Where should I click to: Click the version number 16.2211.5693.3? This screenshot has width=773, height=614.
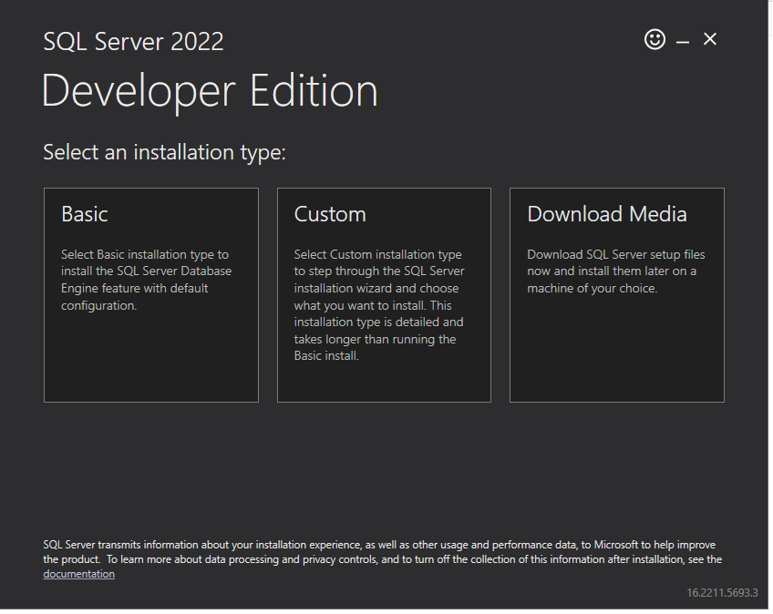click(722, 593)
